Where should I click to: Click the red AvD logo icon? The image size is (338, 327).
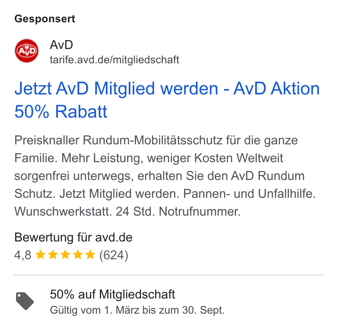coord(27,51)
